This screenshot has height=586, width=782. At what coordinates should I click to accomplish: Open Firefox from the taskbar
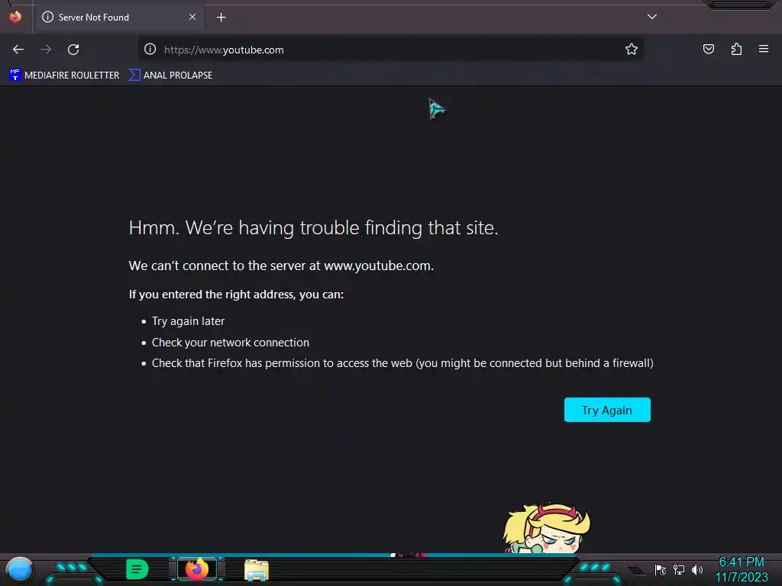[x=198, y=569]
